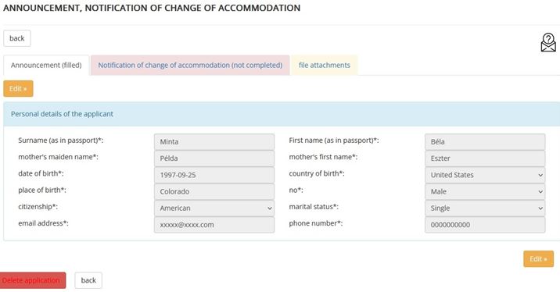The width and height of the screenshot is (560, 292).
Task: Open the Male gender dropdown
Action: pos(485,191)
